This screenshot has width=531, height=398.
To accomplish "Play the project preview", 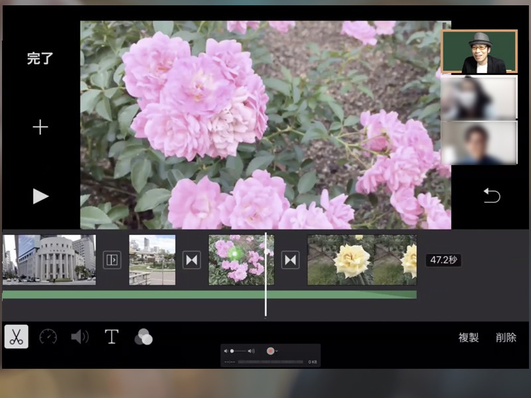I will pos(40,196).
